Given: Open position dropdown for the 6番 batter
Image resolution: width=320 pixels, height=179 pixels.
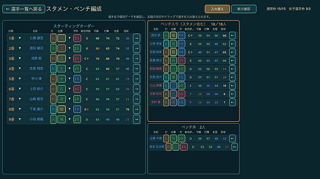Looking at the screenshot, I should (70, 89).
